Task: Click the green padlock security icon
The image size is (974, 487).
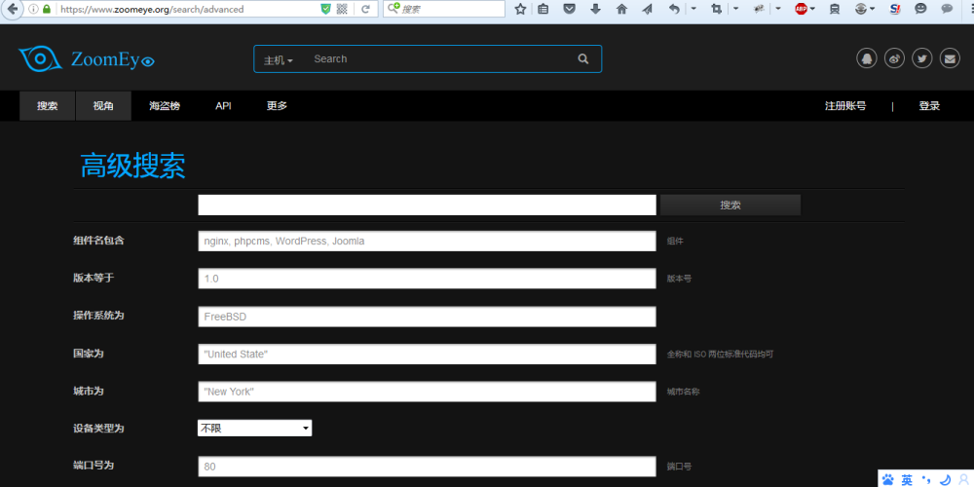Action: (x=46, y=10)
